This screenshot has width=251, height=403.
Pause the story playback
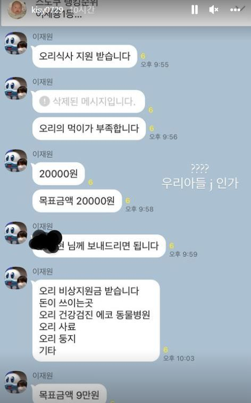click(195, 10)
